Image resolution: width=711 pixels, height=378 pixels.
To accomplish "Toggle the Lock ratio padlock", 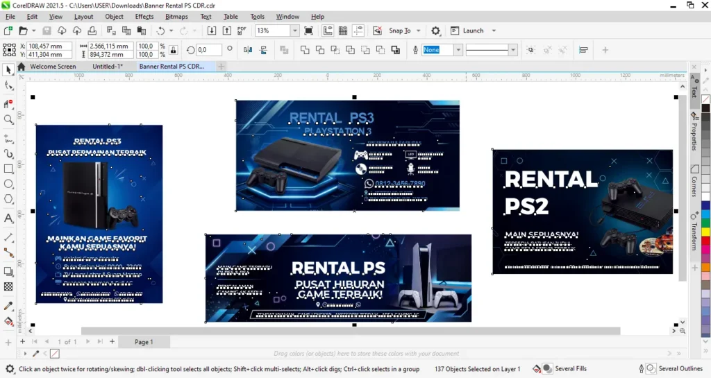I will [x=173, y=50].
